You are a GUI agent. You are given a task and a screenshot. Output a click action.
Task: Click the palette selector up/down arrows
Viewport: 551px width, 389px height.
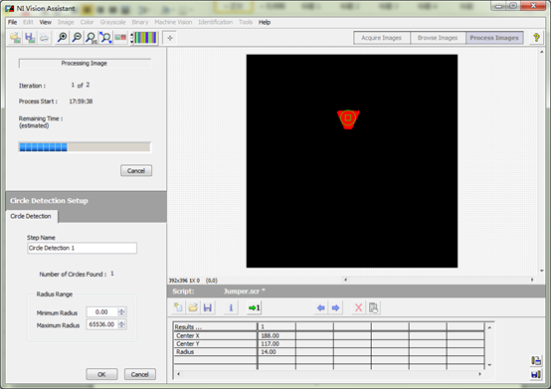pyautogui.click(x=132, y=38)
